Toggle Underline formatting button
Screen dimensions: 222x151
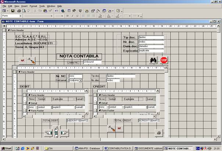click(x=78, y=16)
